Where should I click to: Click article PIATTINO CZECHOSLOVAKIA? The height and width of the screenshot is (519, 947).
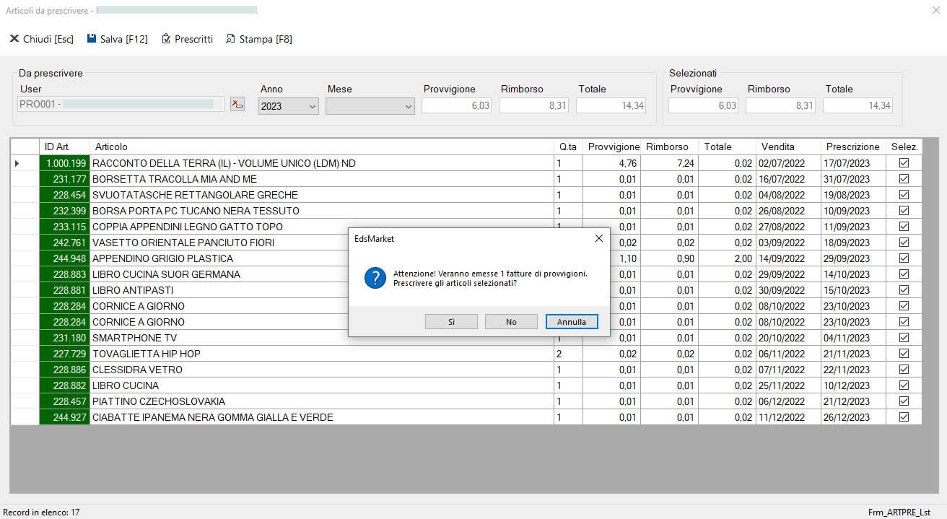[159, 401]
